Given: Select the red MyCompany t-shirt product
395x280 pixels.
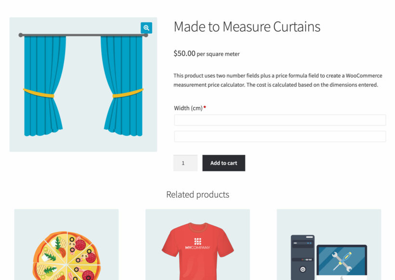Looking at the screenshot, I should (197, 250).
